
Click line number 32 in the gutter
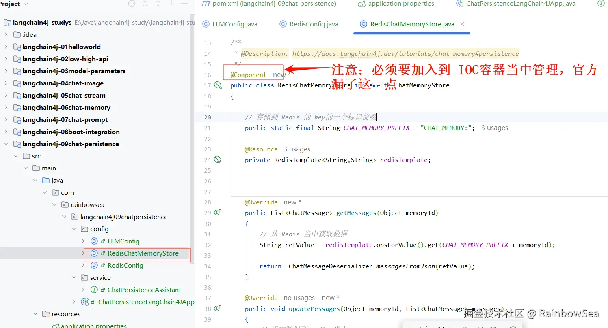(x=208, y=245)
